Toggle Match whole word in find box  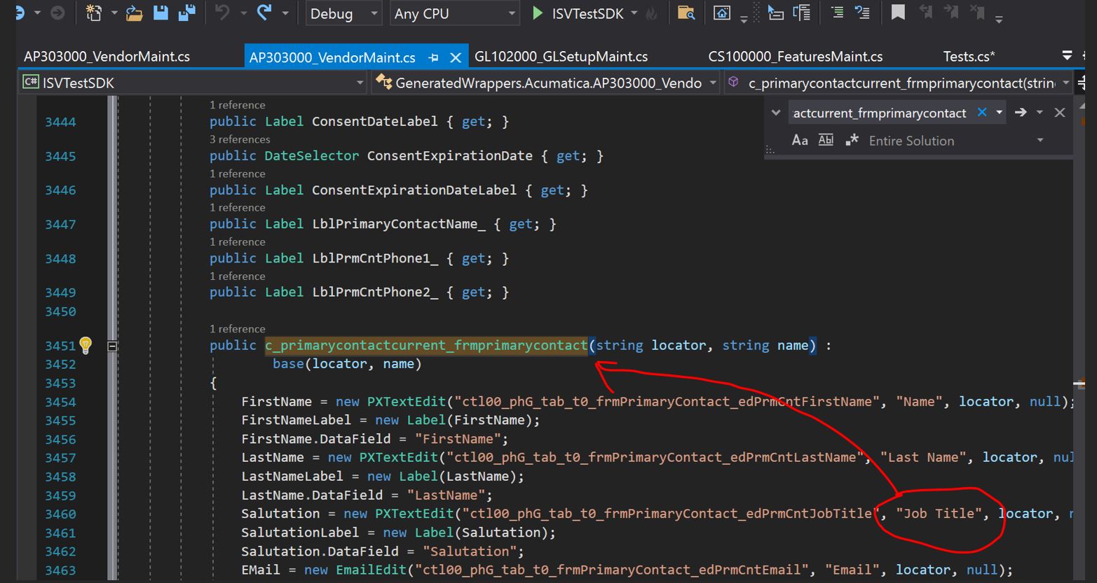pyautogui.click(x=826, y=140)
